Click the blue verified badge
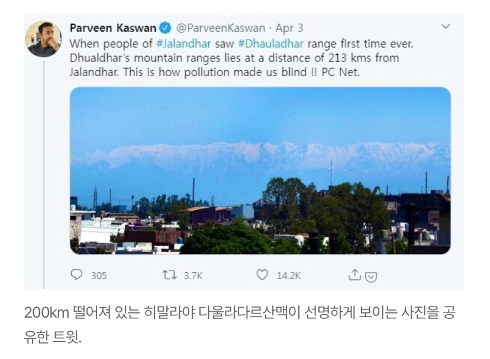 tap(166, 28)
